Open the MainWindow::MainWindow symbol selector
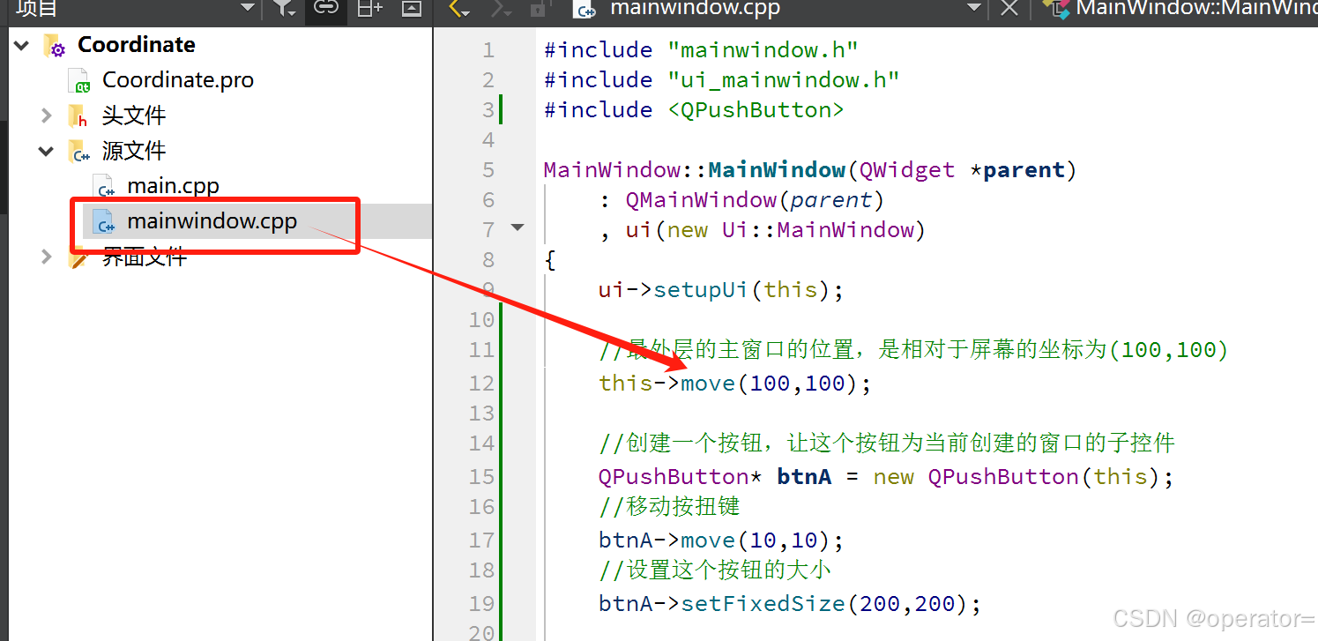 point(1196,8)
